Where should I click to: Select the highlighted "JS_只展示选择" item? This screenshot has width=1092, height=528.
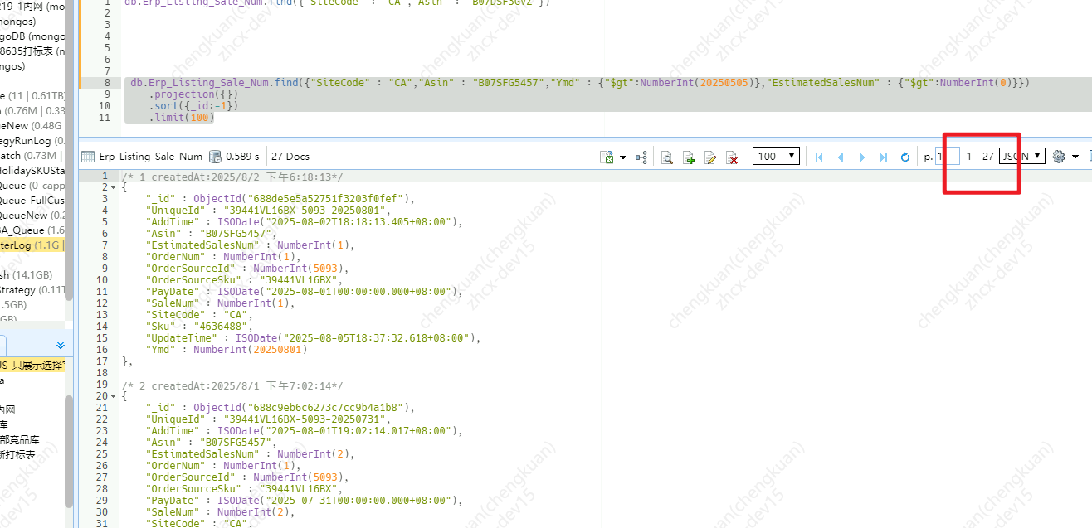(x=32, y=366)
